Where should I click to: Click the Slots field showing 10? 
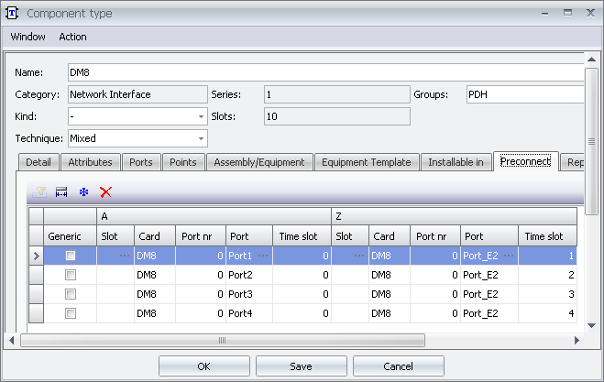[337, 116]
